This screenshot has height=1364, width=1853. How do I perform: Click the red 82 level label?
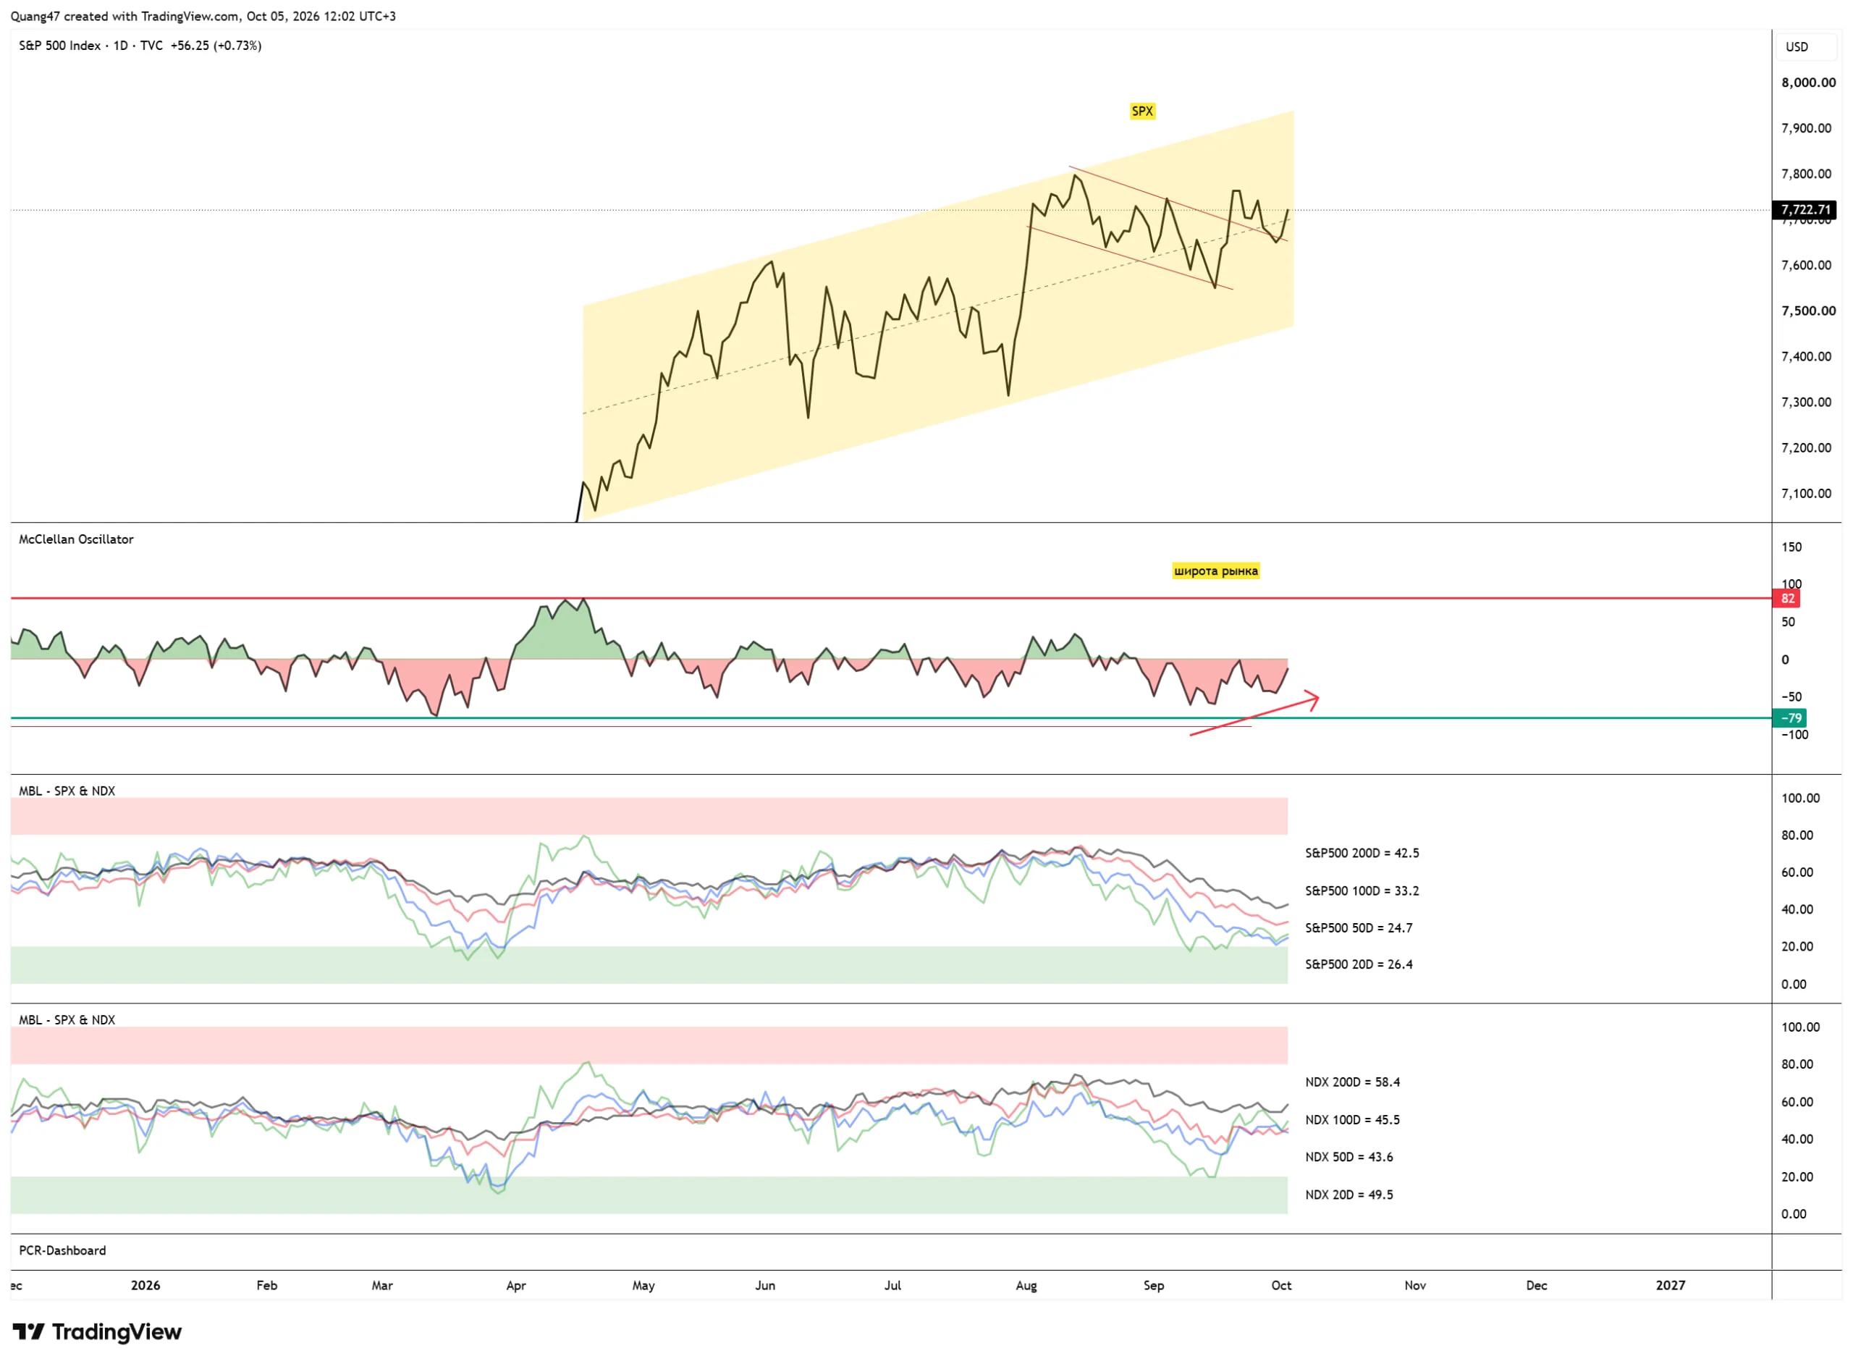pyautogui.click(x=1787, y=599)
